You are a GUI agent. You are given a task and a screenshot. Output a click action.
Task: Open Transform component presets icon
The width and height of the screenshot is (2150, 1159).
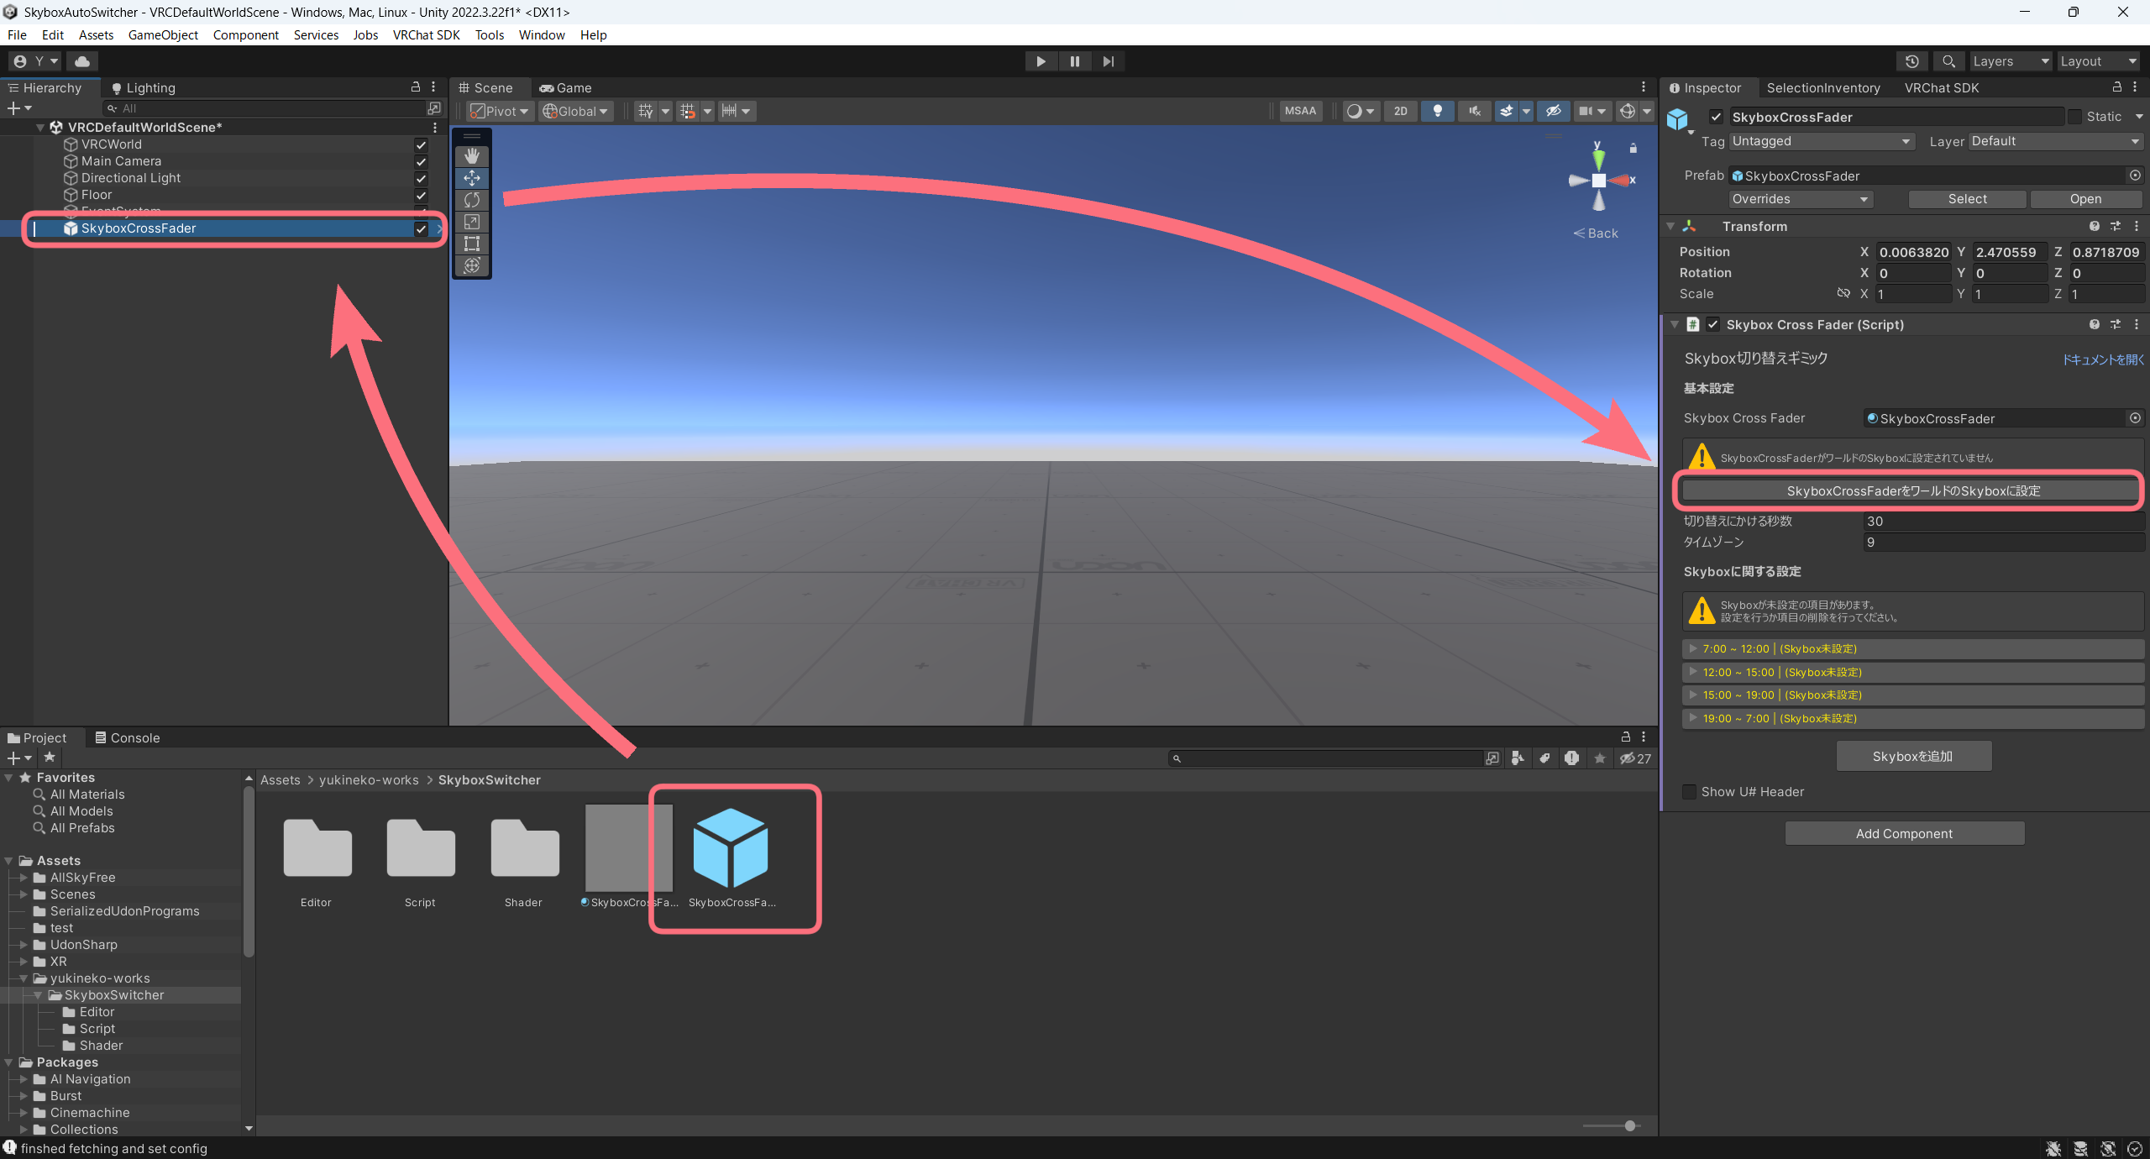pyautogui.click(x=2116, y=227)
